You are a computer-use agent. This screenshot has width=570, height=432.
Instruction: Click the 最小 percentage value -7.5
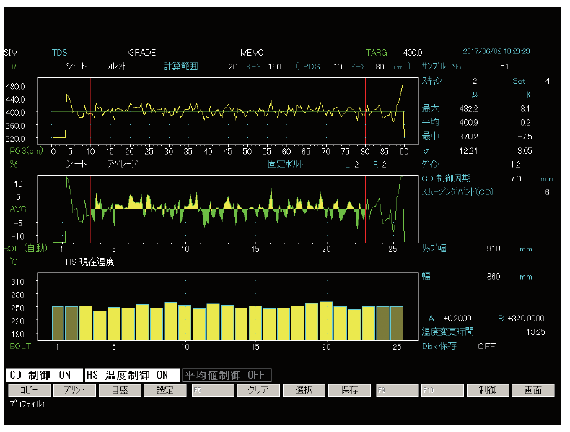coord(525,137)
